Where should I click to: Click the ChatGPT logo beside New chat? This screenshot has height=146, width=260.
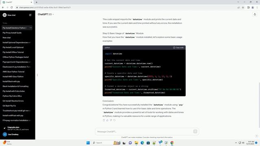point(4,15)
